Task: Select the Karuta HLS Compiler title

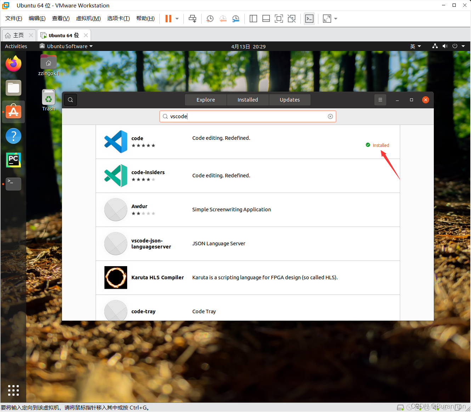Action: 158,277
